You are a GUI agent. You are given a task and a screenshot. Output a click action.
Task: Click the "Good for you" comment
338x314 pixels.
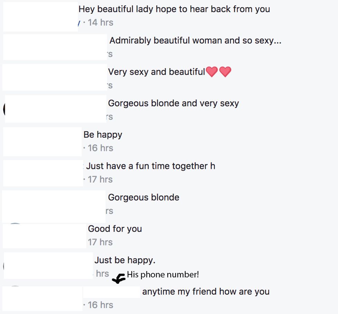tap(115, 229)
